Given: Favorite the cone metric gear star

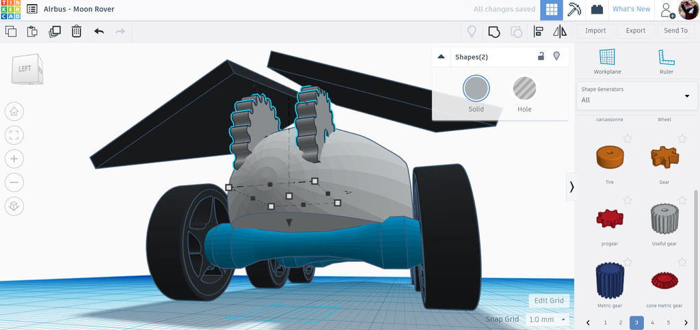Looking at the screenshot, I should point(682,261).
